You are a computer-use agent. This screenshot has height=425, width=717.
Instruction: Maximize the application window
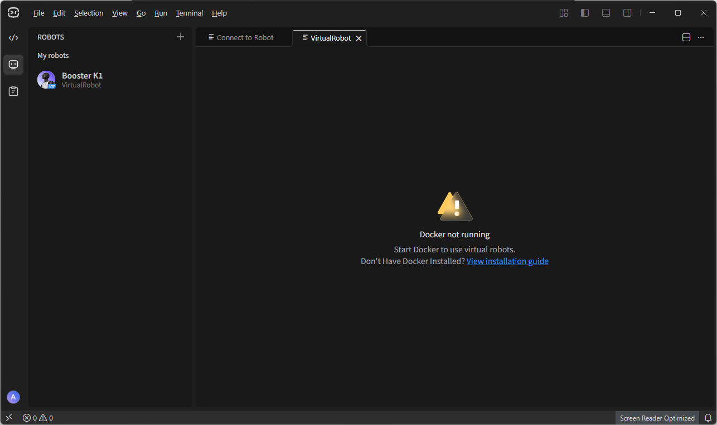point(678,13)
